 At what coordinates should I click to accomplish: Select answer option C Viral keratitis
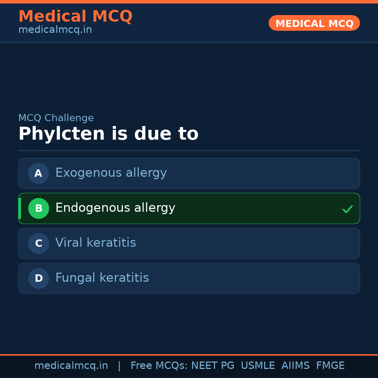(x=189, y=243)
